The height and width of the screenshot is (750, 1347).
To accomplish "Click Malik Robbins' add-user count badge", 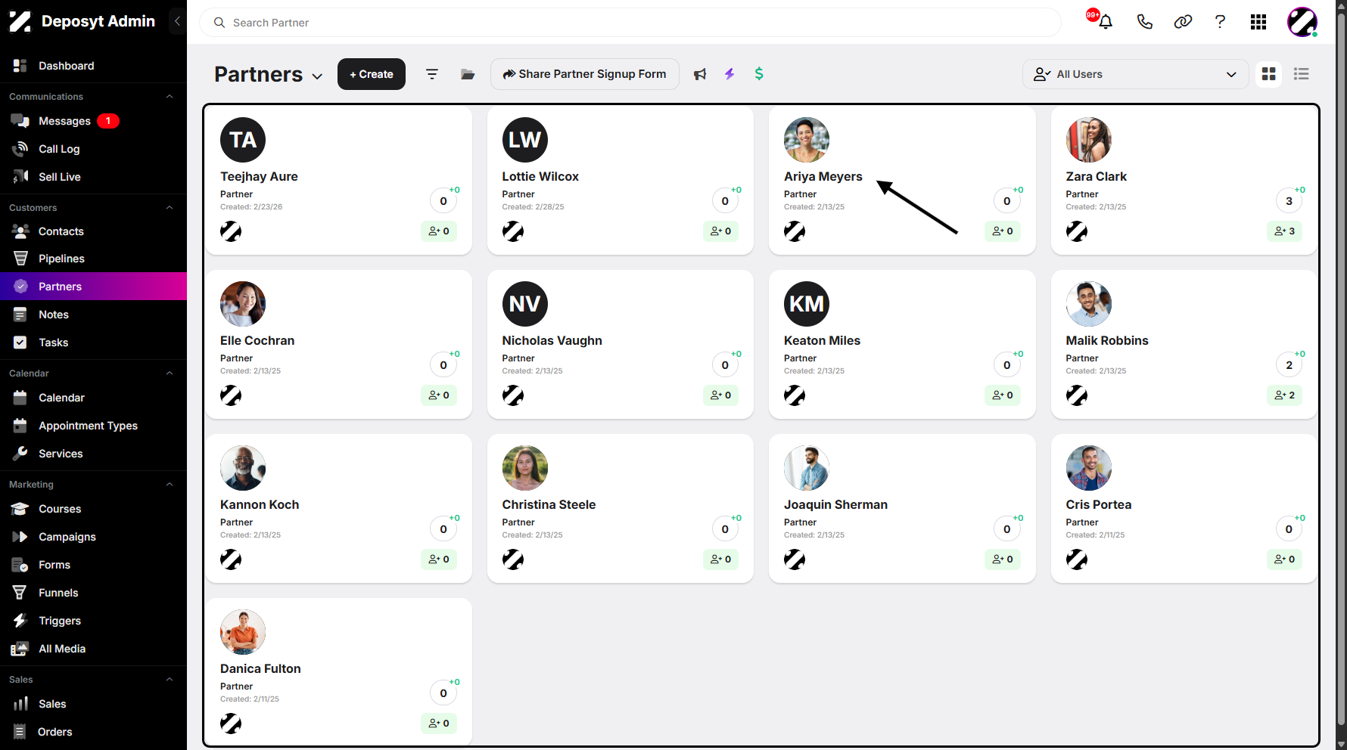I will [x=1285, y=395].
